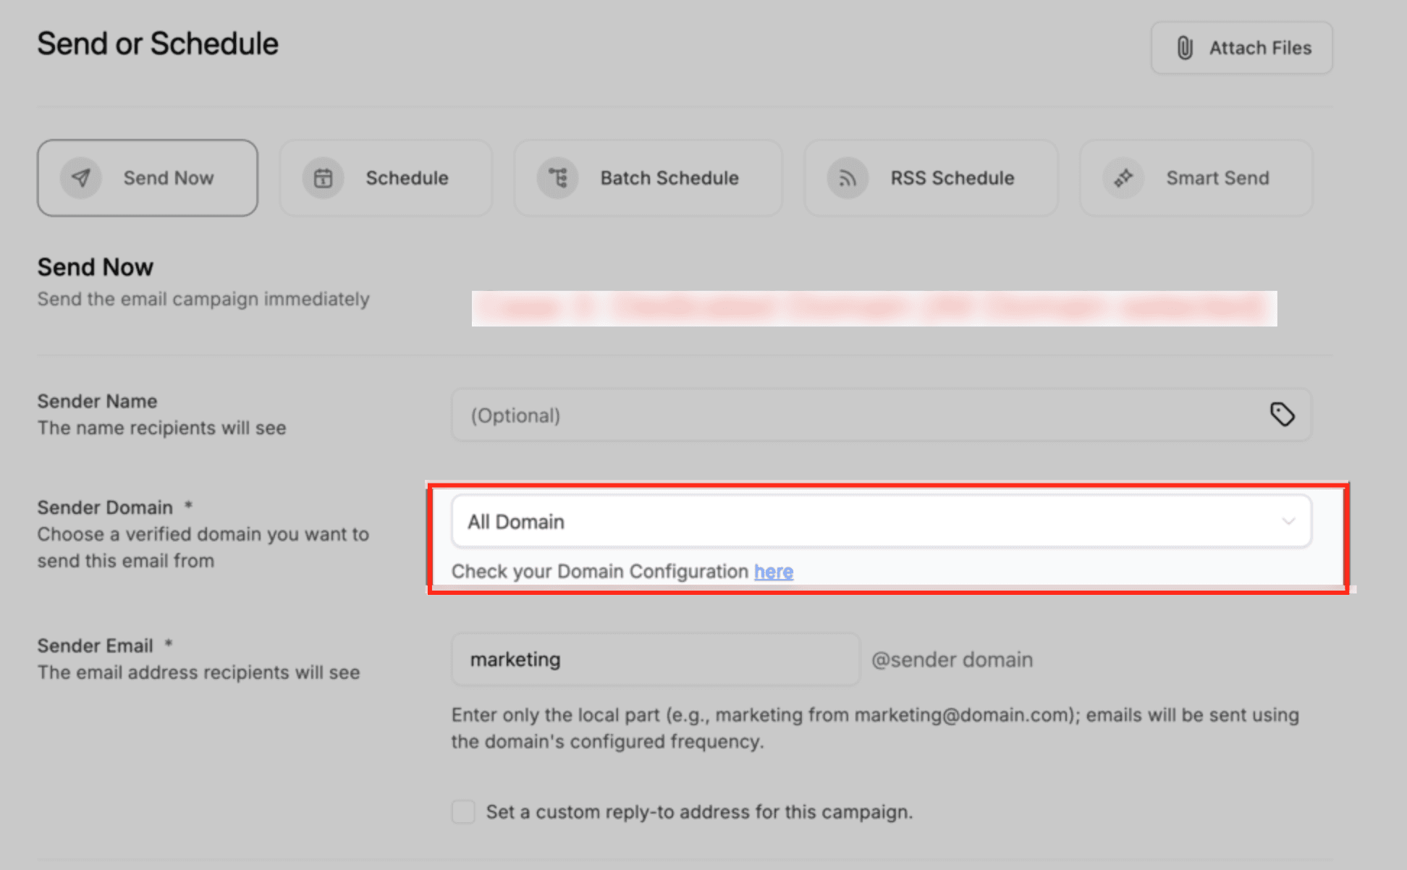Click the Smart Send sparkle icon
The width and height of the screenshot is (1407, 870).
click(1123, 178)
